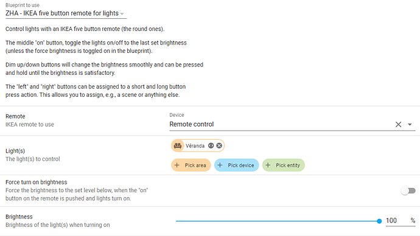Click the Force turn on brightness heading
The height and width of the screenshot is (236, 420).
point(36,182)
